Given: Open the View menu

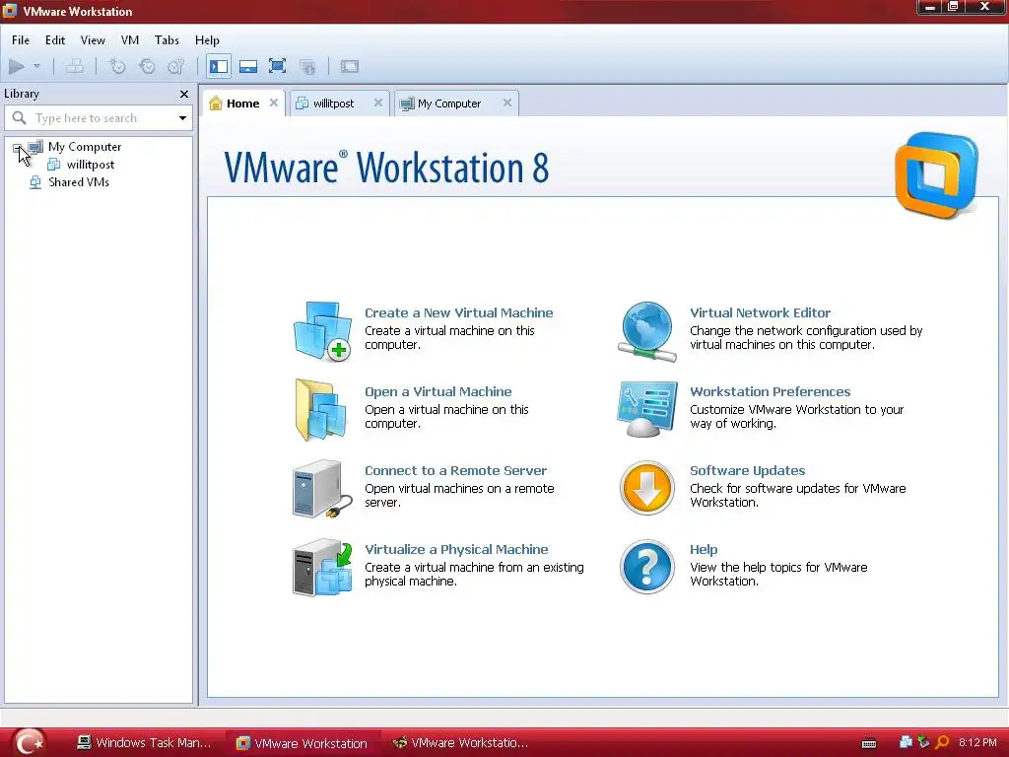Looking at the screenshot, I should tap(93, 39).
